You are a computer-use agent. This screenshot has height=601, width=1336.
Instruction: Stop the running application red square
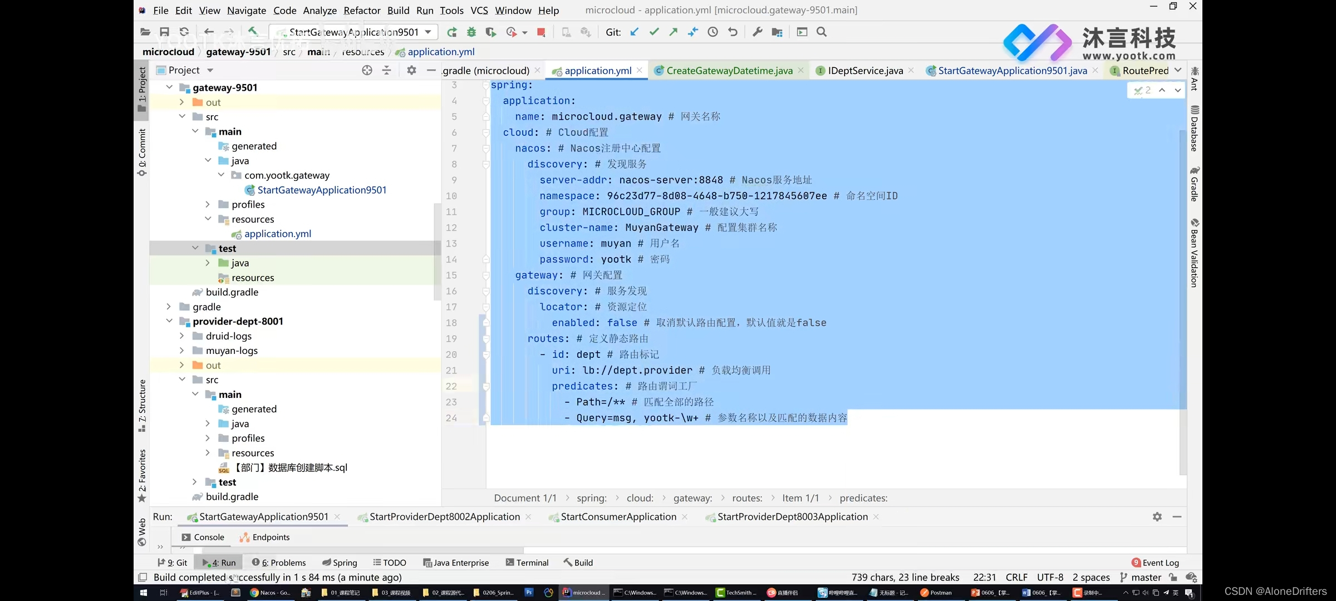(541, 32)
